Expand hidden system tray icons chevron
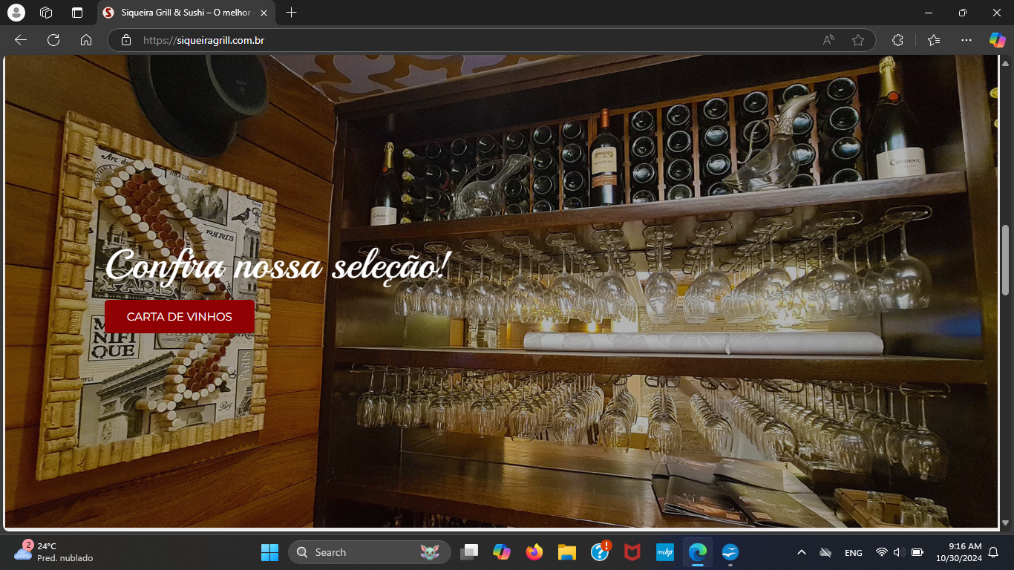Image resolution: width=1014 pixels, height=570 pixels. click(802, 552)
